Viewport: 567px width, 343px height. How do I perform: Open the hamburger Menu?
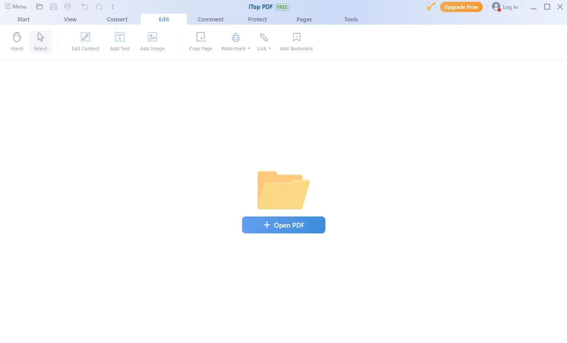16,7
